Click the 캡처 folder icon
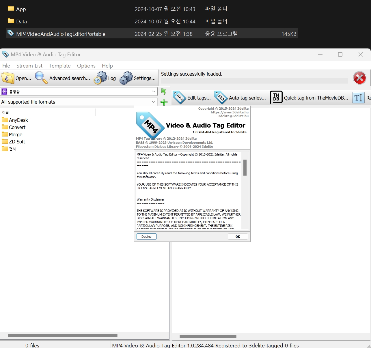Screen dimensions: 371x348 [x=5, y=148]
